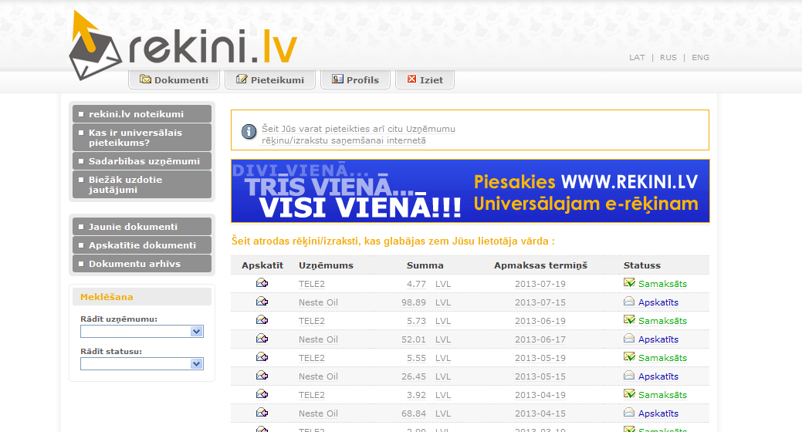Click Apskatīts status for 2013-06-17 row
Screen dimensions: 802x432
[658, 339]
